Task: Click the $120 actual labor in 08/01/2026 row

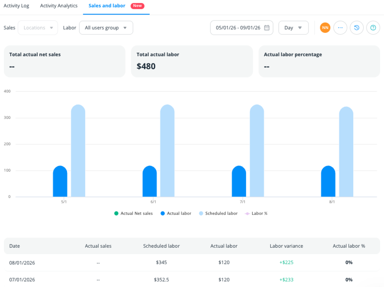Action: click(x=224, y=262)
